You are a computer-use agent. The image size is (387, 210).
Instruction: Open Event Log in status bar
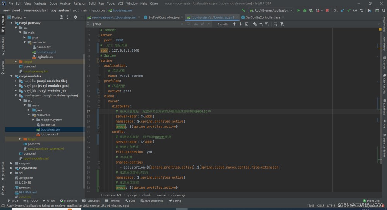[371, 201]
